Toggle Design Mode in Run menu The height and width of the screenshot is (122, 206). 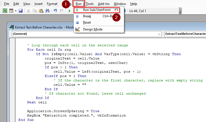click(x=99, y=29)
